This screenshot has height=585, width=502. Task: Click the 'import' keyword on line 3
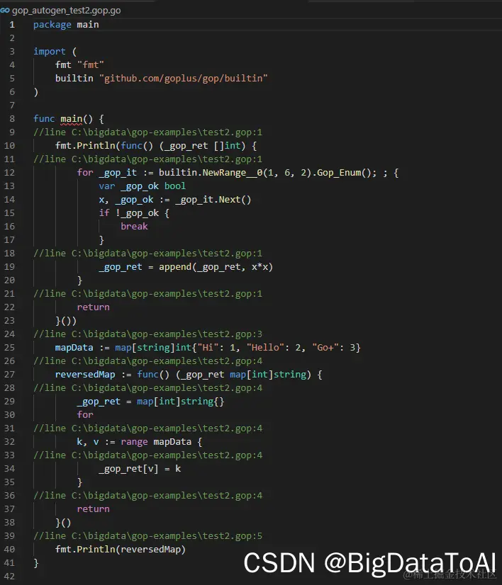pos(50,52)
